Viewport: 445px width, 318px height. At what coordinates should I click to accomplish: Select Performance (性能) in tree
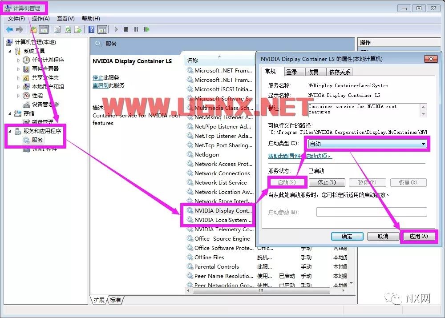tap(37, 95)
